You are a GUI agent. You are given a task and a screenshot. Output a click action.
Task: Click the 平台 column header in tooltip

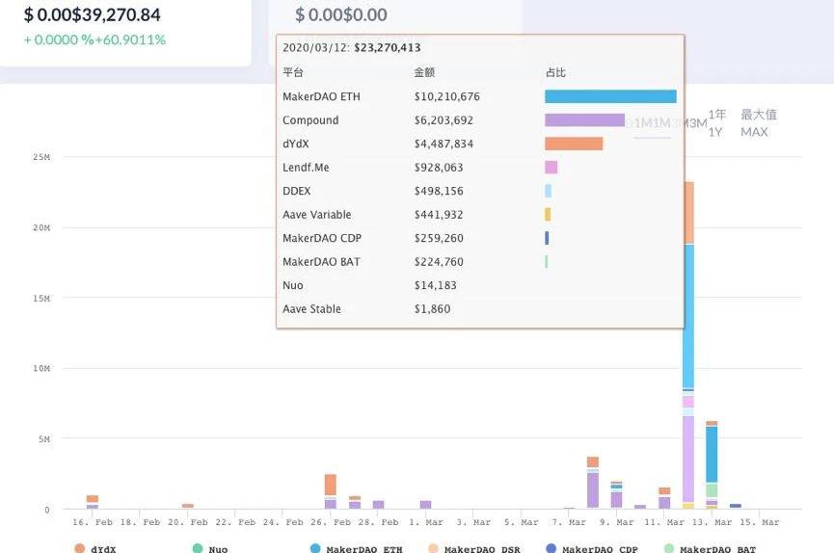click(293, 72)
